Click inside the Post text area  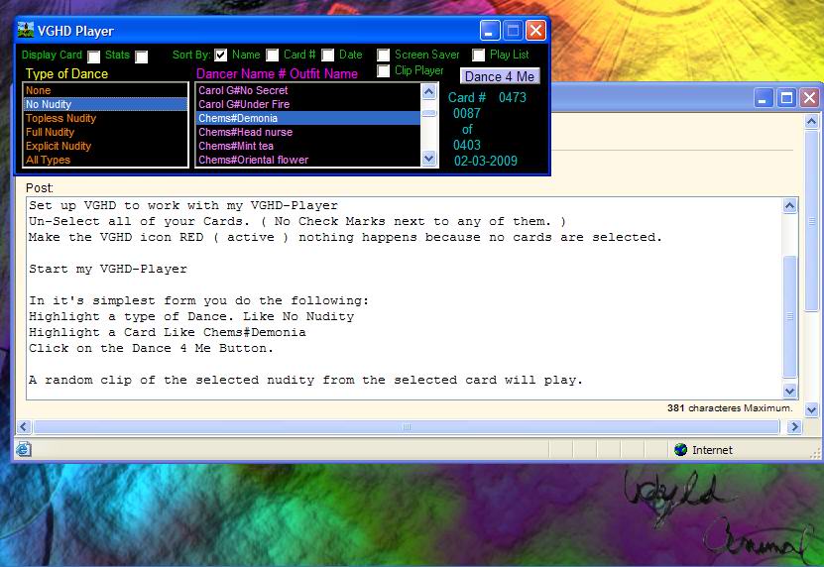[397, 297]
